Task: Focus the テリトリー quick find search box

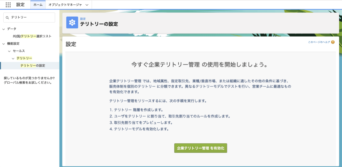Action: coord(29,17)
